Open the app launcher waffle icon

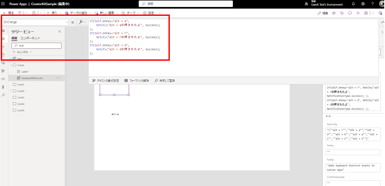(x=3, y=4)
